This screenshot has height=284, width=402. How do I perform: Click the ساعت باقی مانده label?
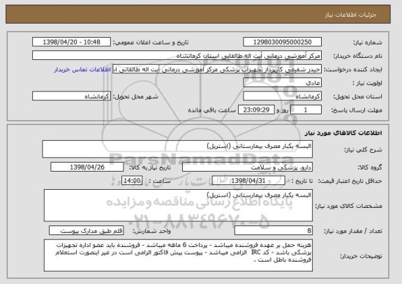coord(211,110)
